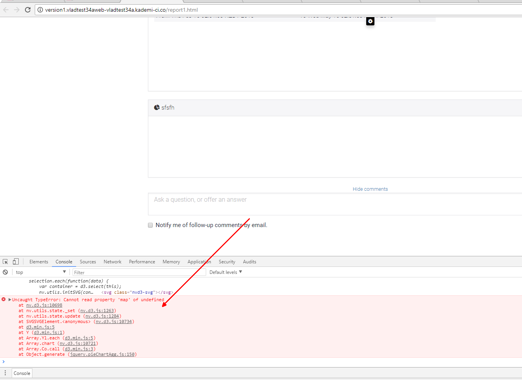
Task: Enable Notify me of follow-up comments checkbox
Action: pyautogui.click(x=150, y=225)
